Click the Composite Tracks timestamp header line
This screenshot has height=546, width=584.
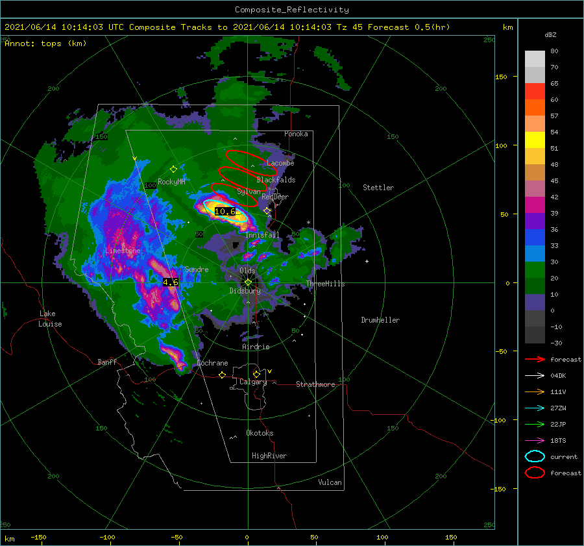click(x=227, y=27)
